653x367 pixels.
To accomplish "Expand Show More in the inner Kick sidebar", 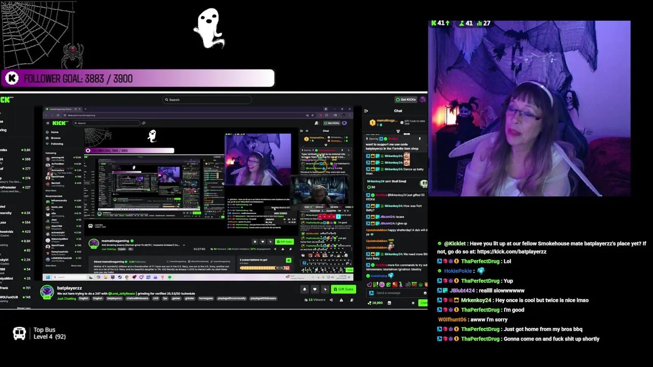I will pyautogui.click(x=51, y=190).
